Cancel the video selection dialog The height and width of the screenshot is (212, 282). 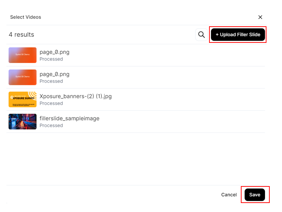229,195
